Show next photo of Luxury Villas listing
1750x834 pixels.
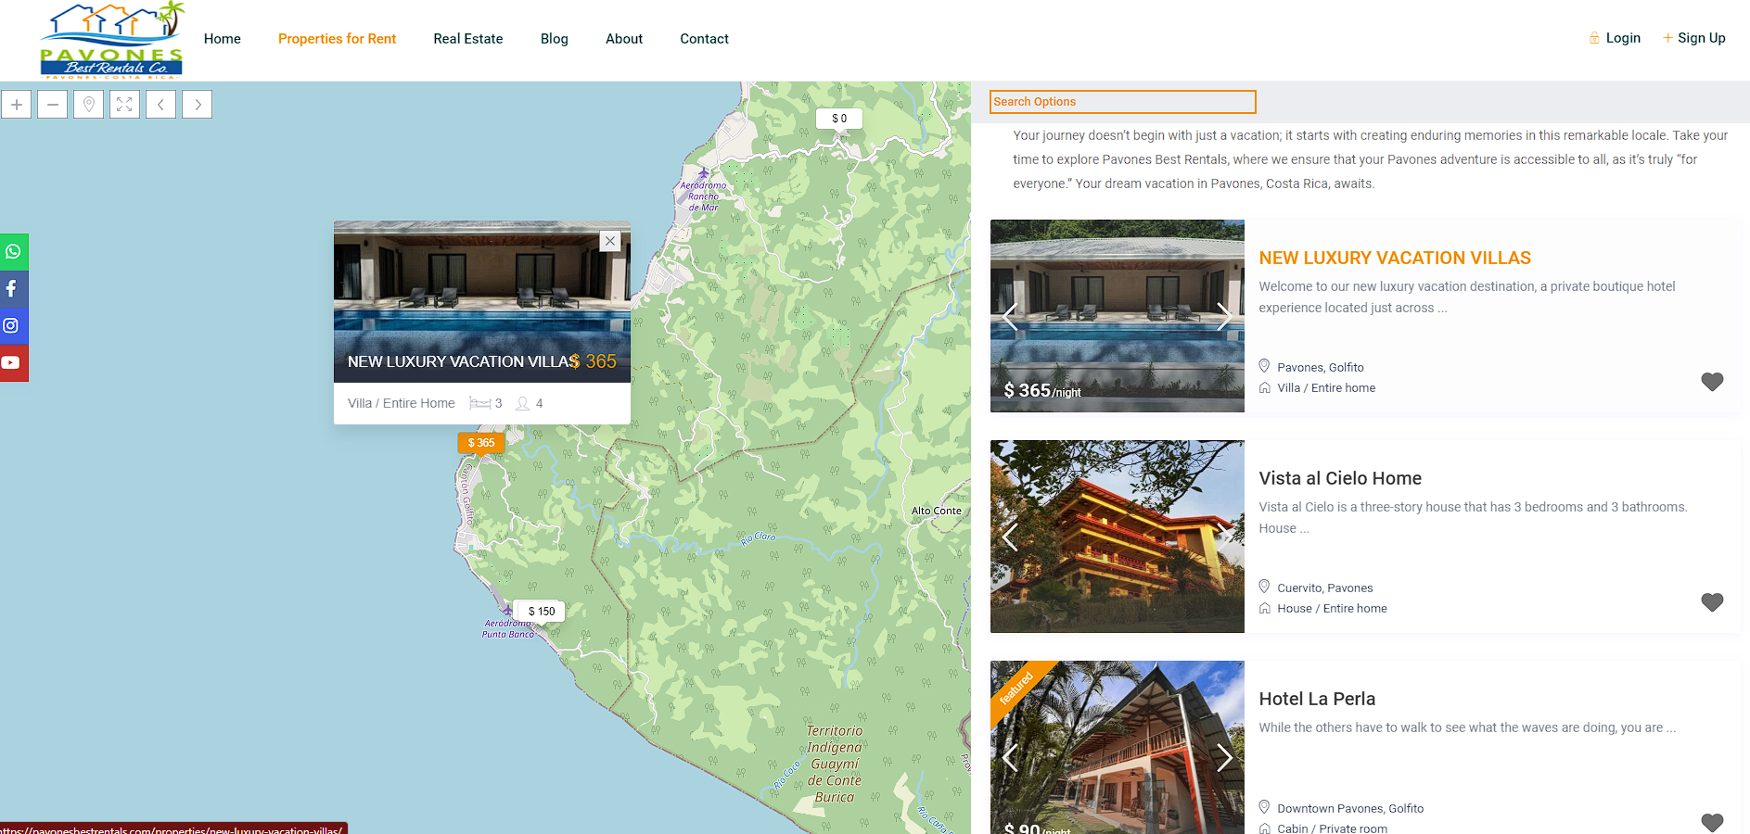1224,316
